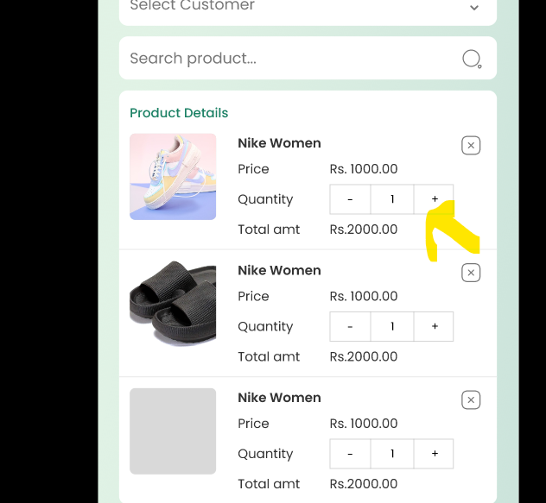The image size is (546, 503).
Task: Increase quantity of the third product
Action: [x=434, y=454]
